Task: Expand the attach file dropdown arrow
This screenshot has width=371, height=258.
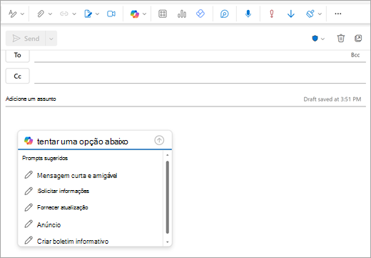Action: [x=50, y=14]
